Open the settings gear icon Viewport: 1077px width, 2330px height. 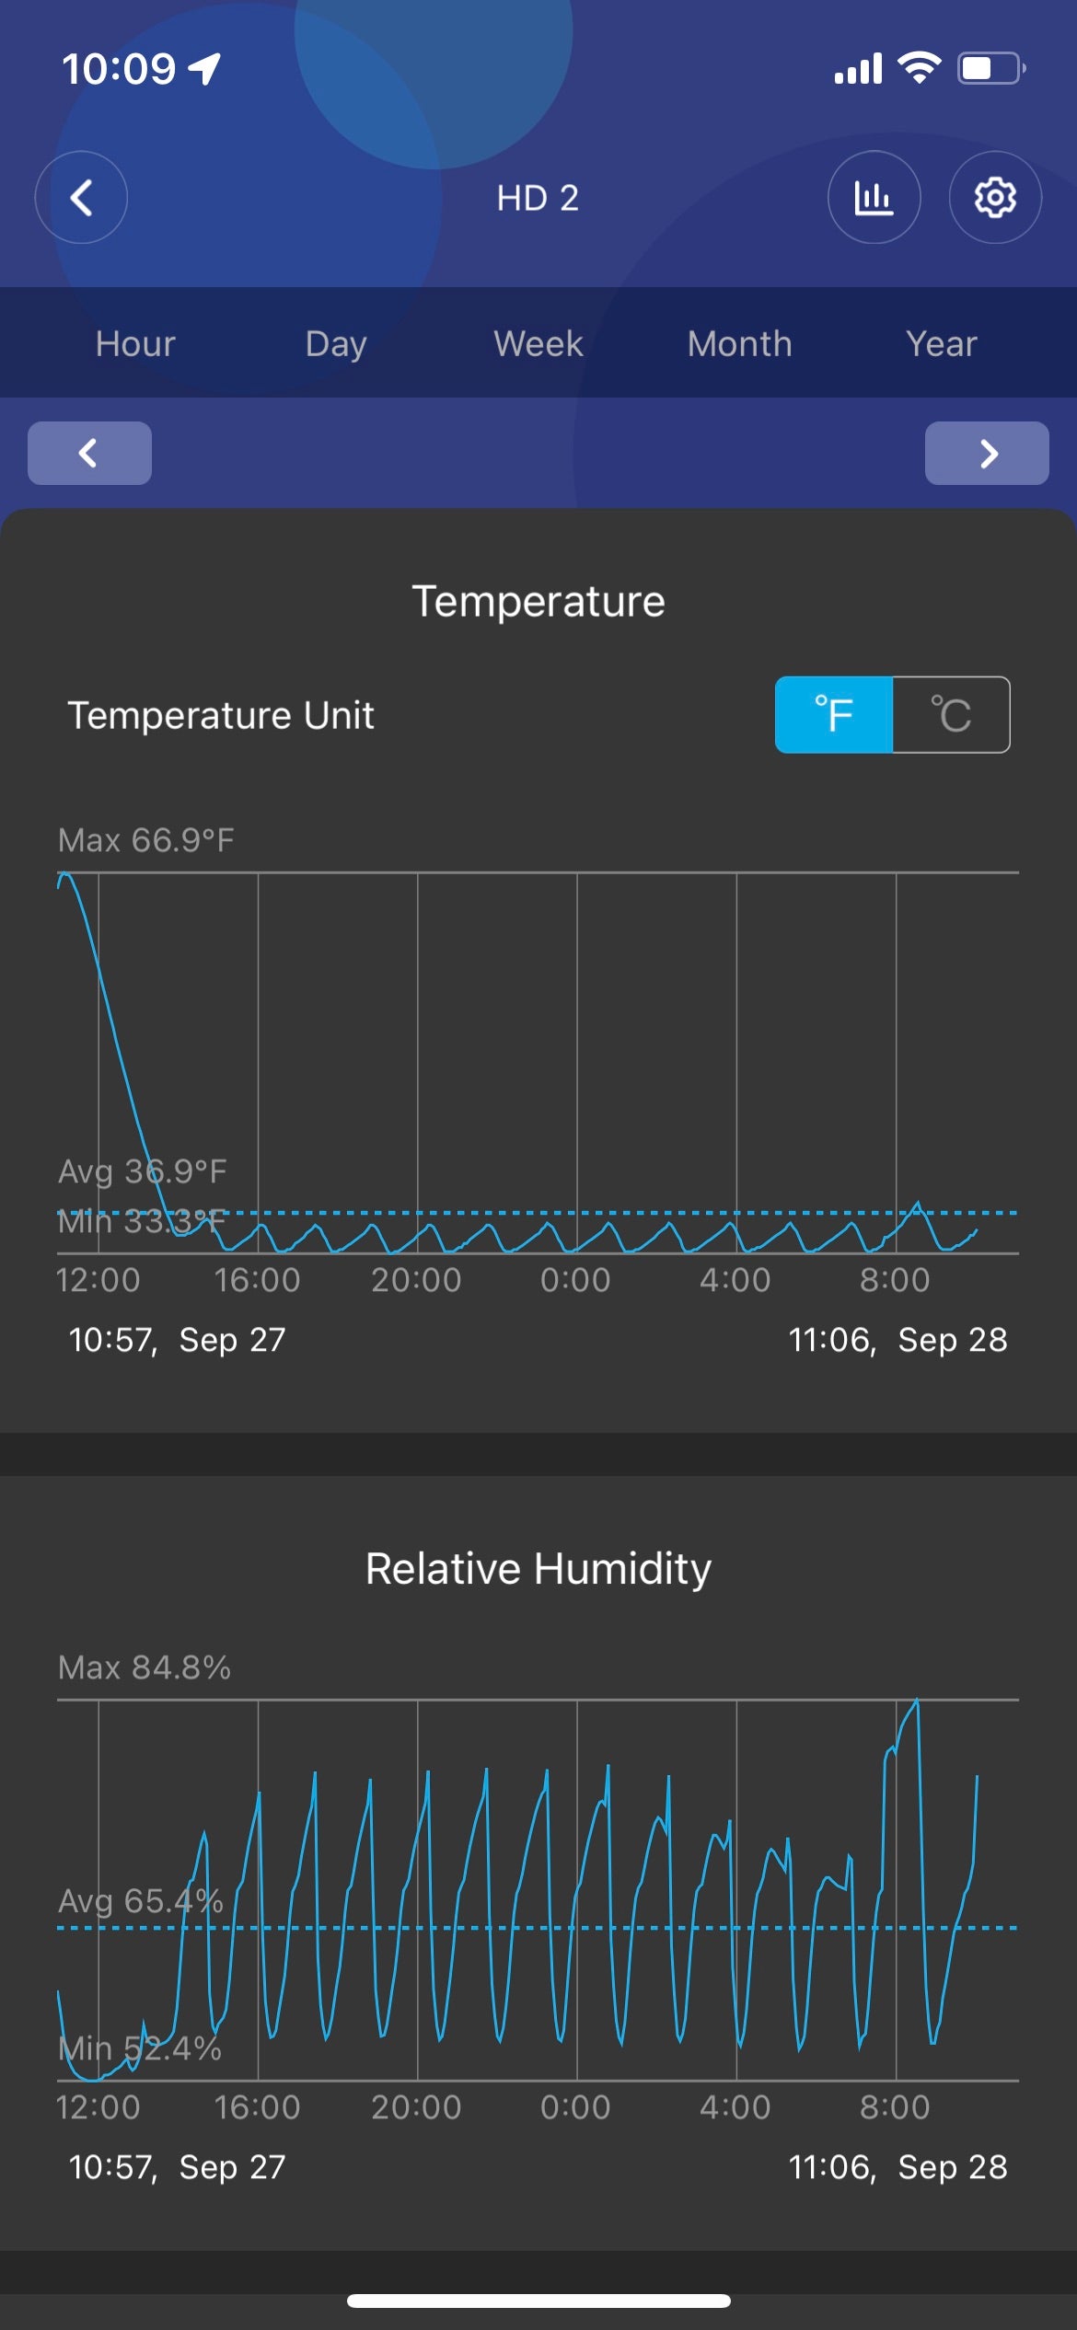click(x=995, y=197)
